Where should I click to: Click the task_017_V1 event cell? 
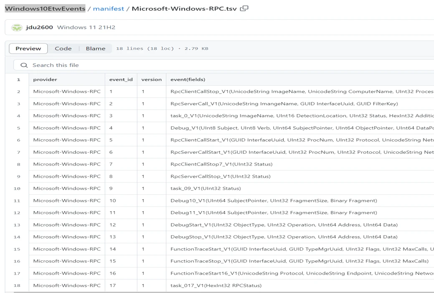[x=216, y=285]
